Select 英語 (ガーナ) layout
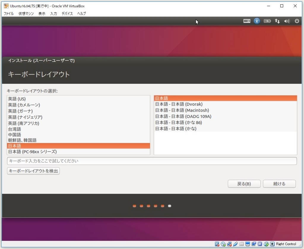 (x=78, y=111)
